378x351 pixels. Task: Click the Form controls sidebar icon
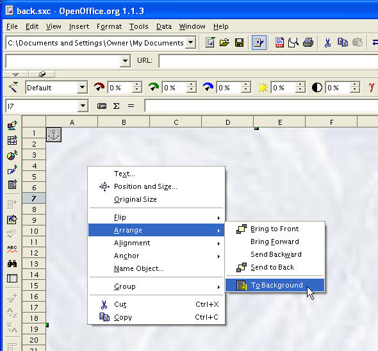point(12,184)
